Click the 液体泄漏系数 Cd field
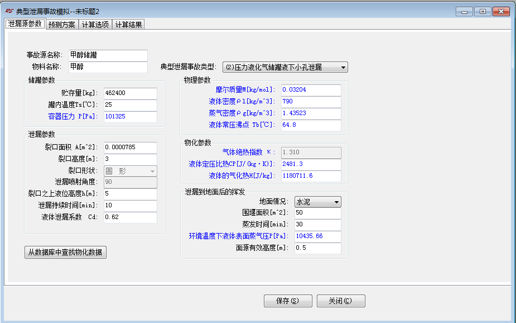The image size is (516, 323). click(x=131, y=217)
